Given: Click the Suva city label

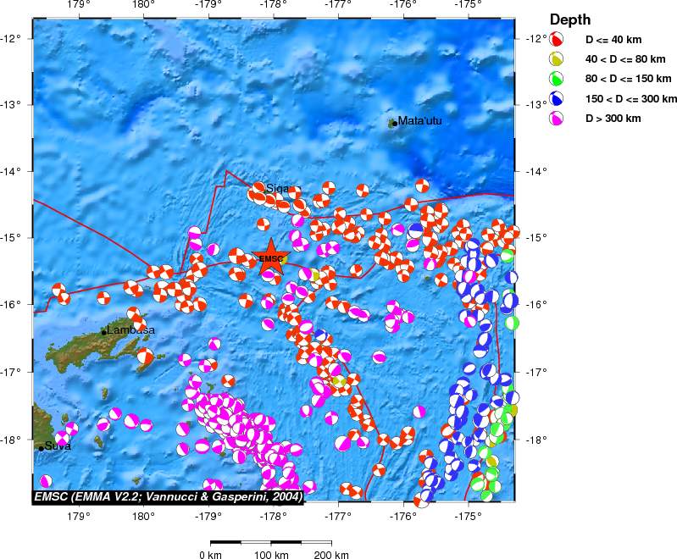Looking at the screenshot, I should 58,446.
